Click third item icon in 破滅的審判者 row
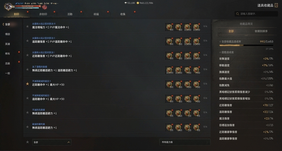 click(x=187, y=127)
